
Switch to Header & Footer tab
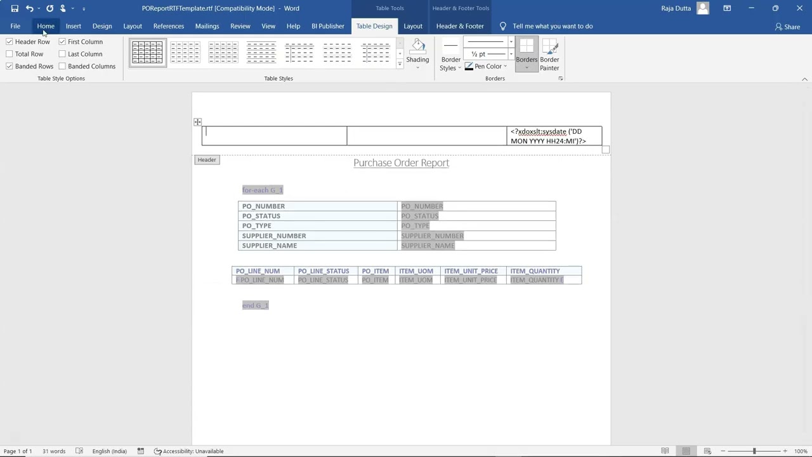[x=460, y=26]
